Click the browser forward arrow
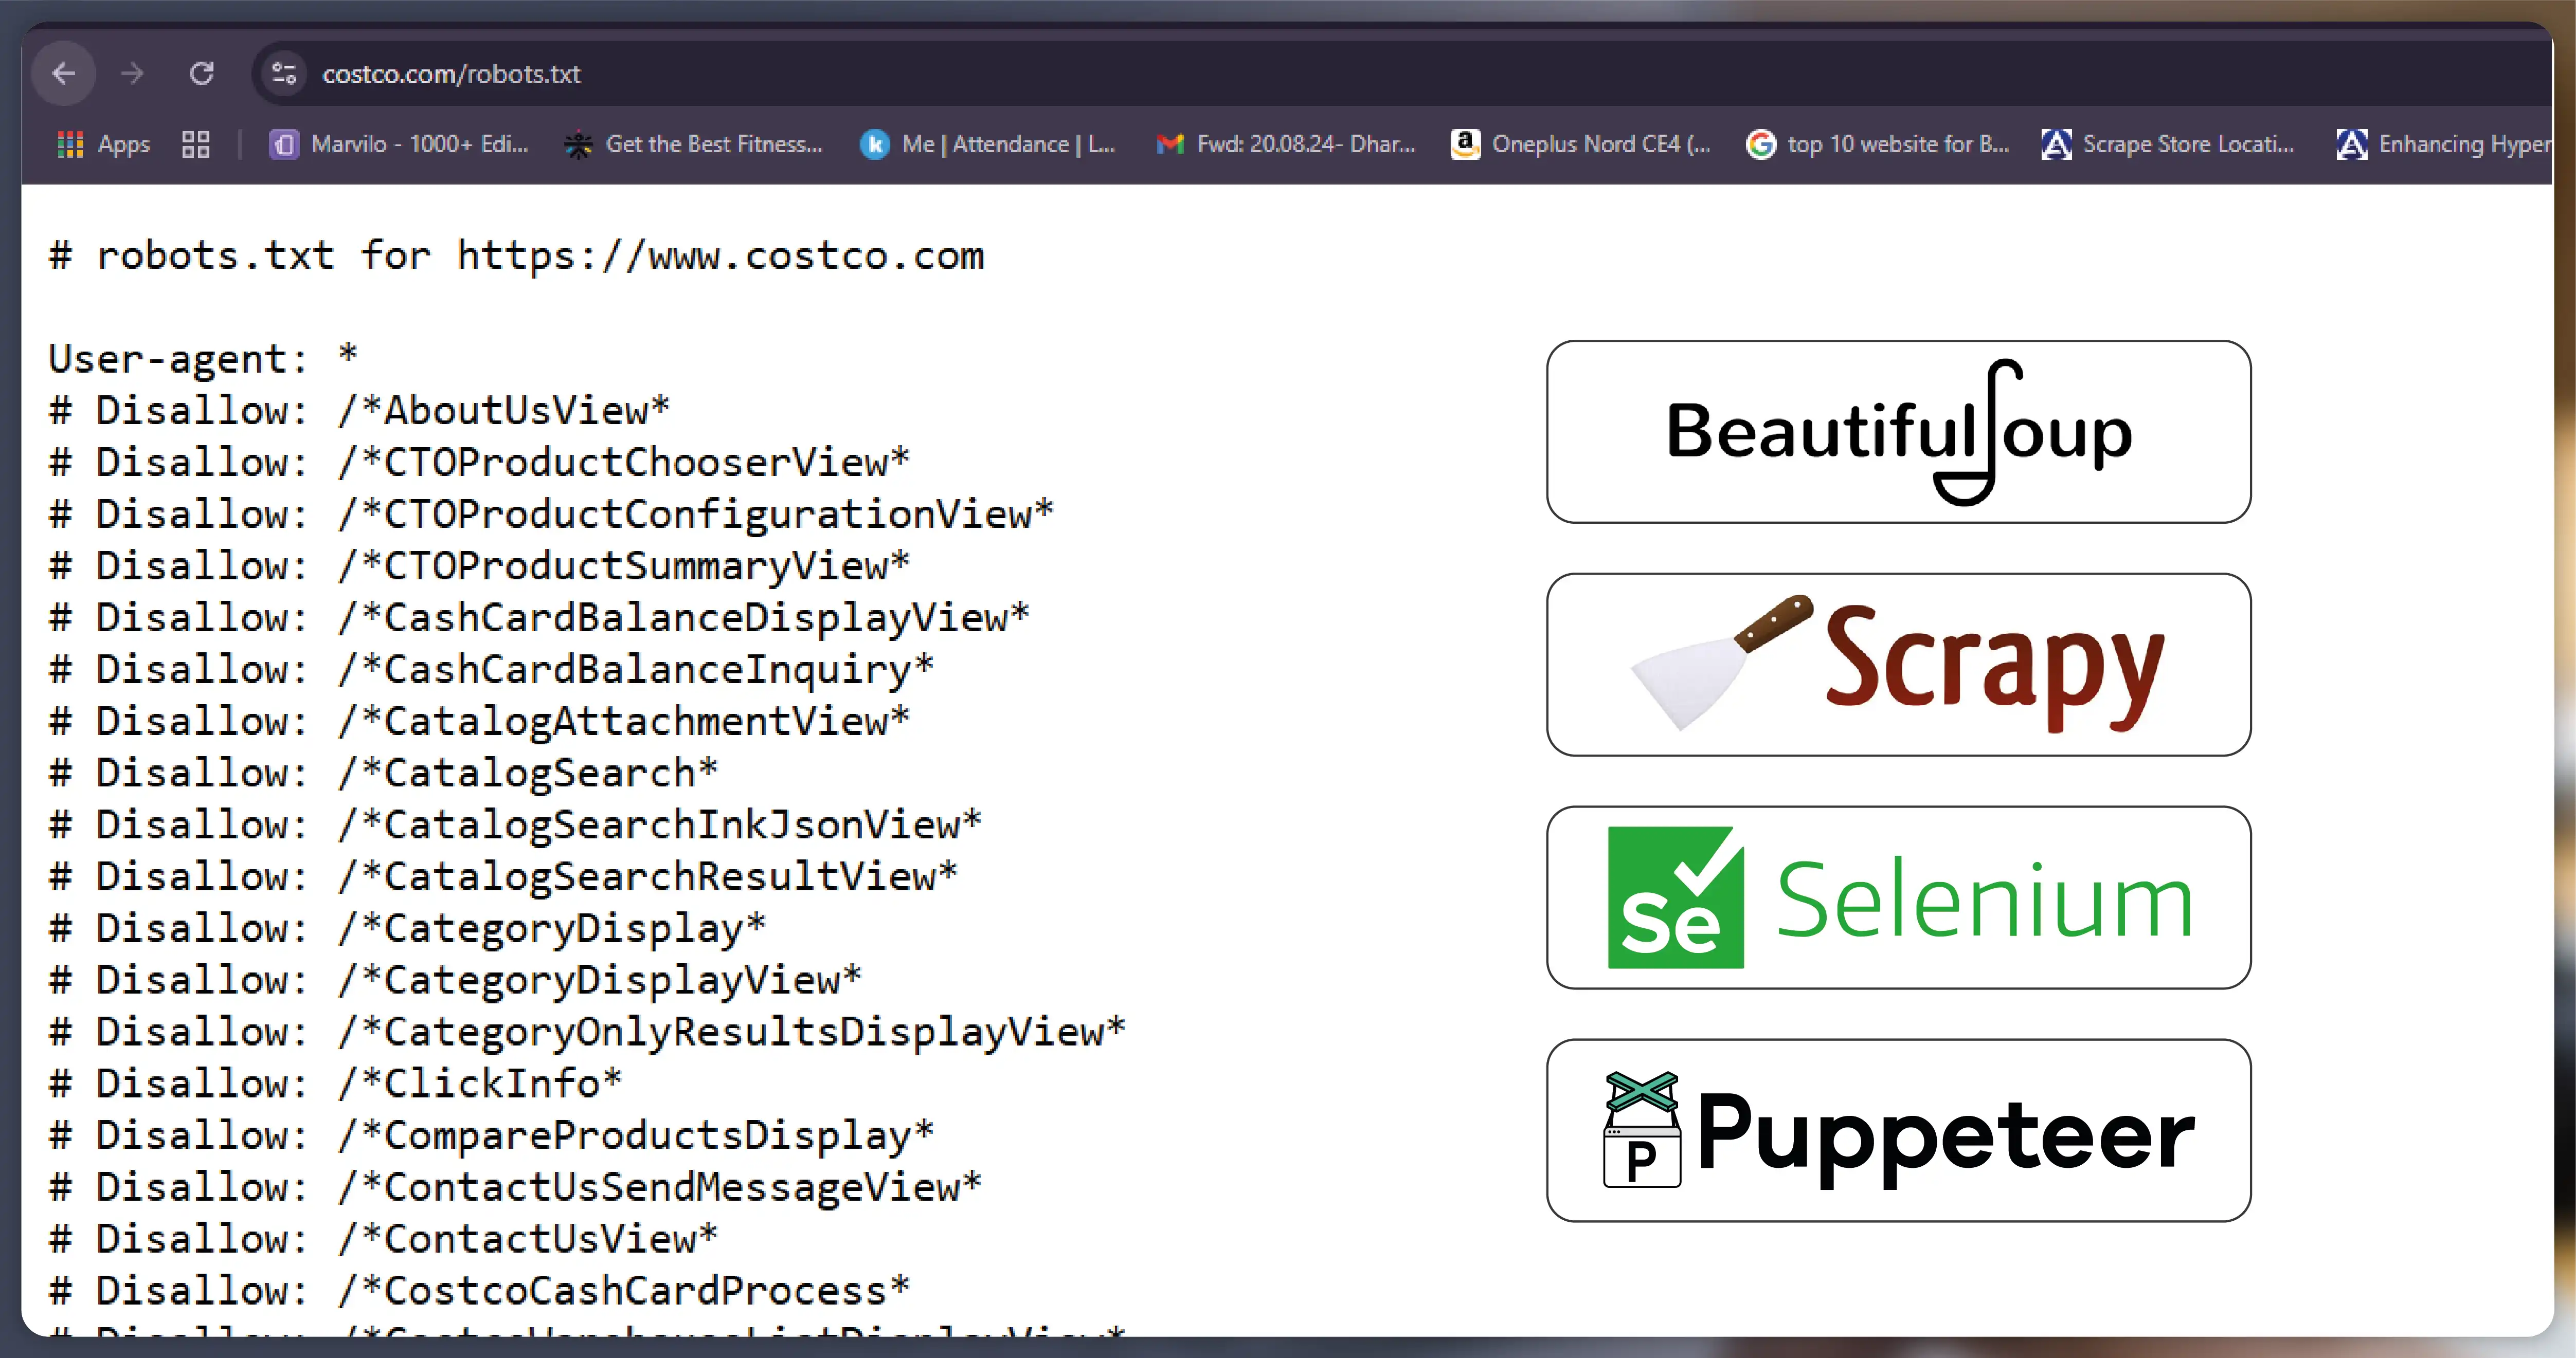Screen dimensions: 2576x1358 click(132, 74)
